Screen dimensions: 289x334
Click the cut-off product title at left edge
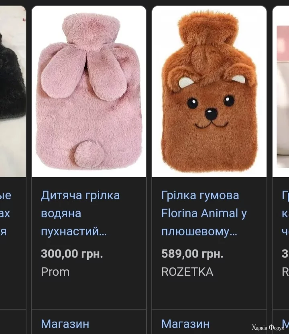click(x=6, y=213)
